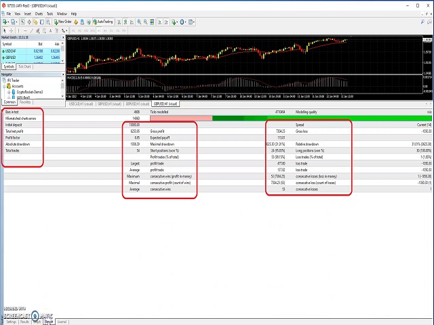
Task: Switch to Navigator Common tab
Action: [x=9, y=102]
